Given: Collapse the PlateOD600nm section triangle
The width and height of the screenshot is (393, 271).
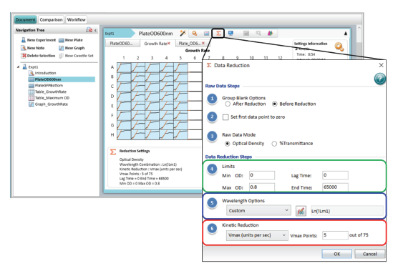Looking at the screenshot, I should pos(345,34).
